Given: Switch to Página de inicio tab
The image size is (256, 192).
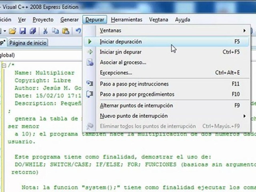Looking at the screenshot, I should [28, 43].
